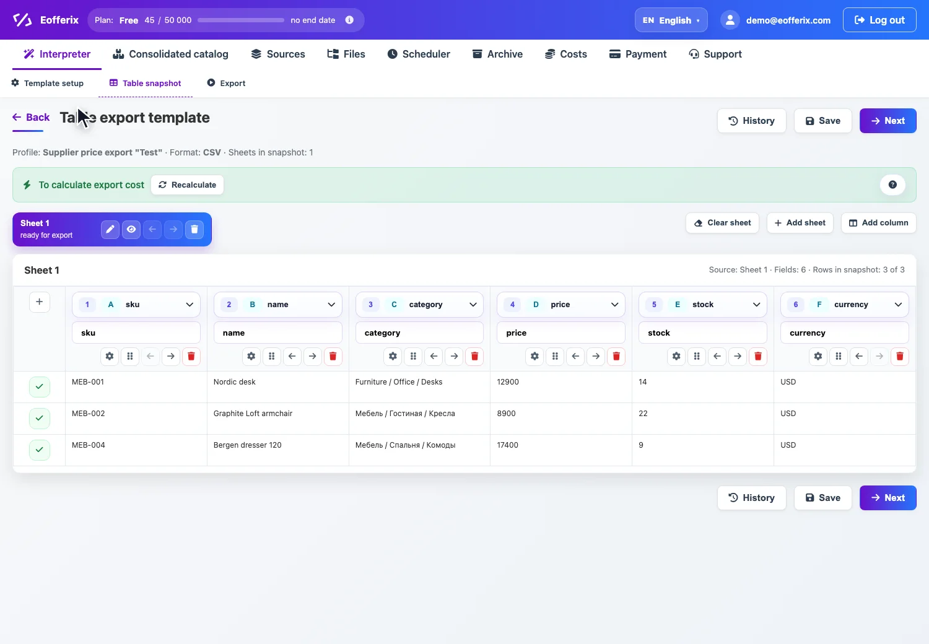The width and height of the screenshot is (929, 644).
Task: Edit Sheet 1 with pencil icon
Action: pos(110,229)
